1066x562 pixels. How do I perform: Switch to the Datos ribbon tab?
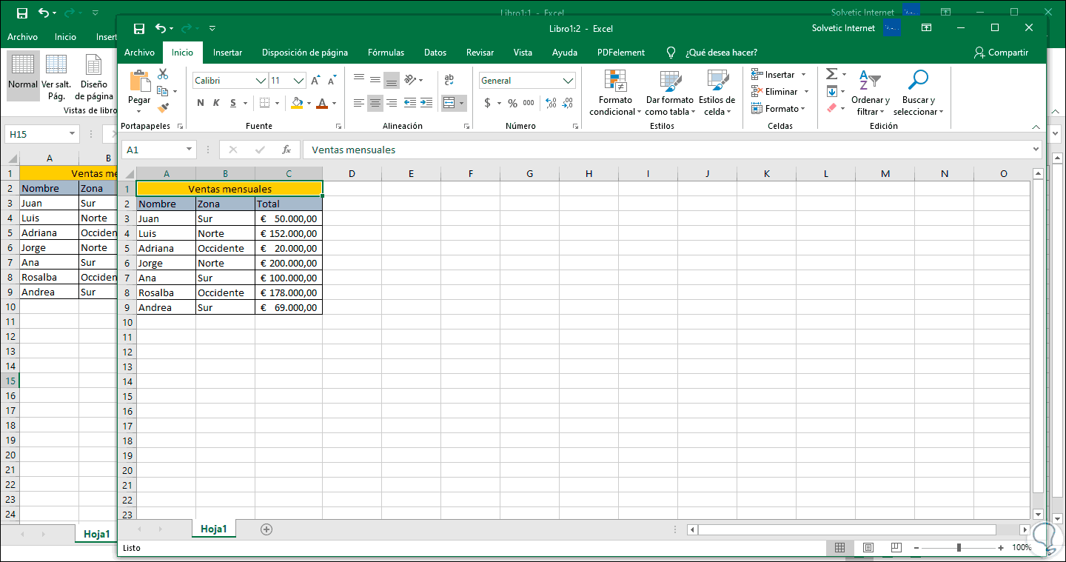[x=435, y=53]
